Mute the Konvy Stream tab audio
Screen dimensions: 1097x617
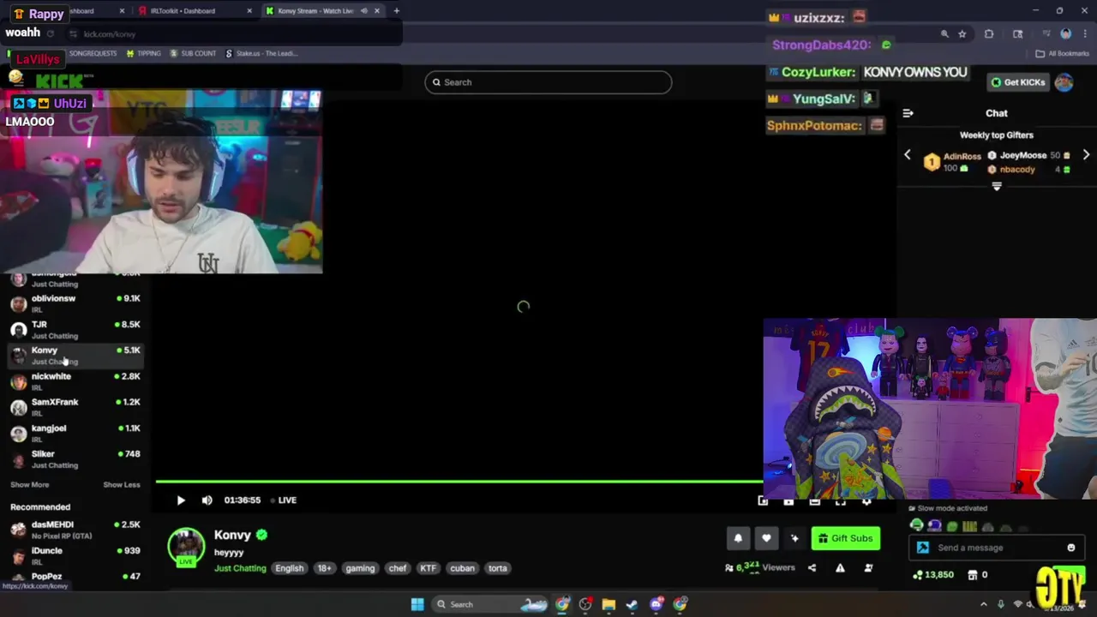point(364,11)
